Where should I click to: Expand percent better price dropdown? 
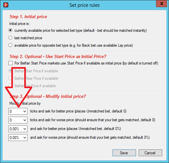[x=18, y=129]
